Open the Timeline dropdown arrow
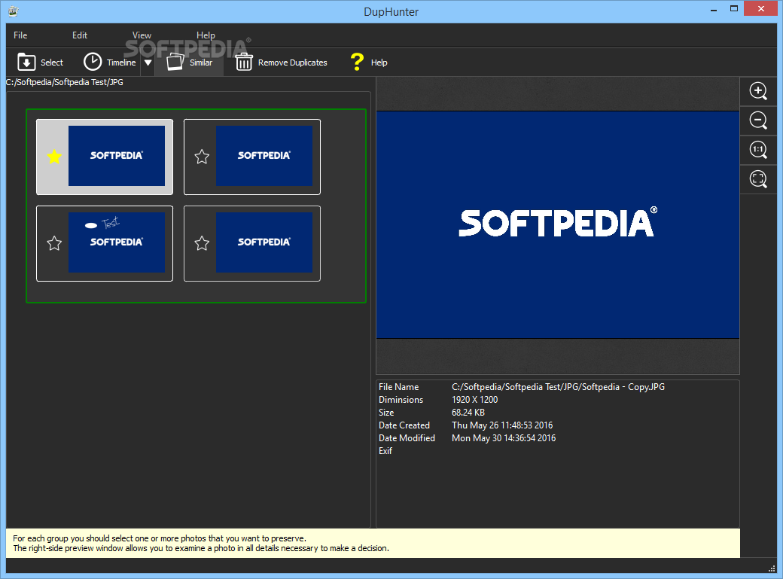 148,62
